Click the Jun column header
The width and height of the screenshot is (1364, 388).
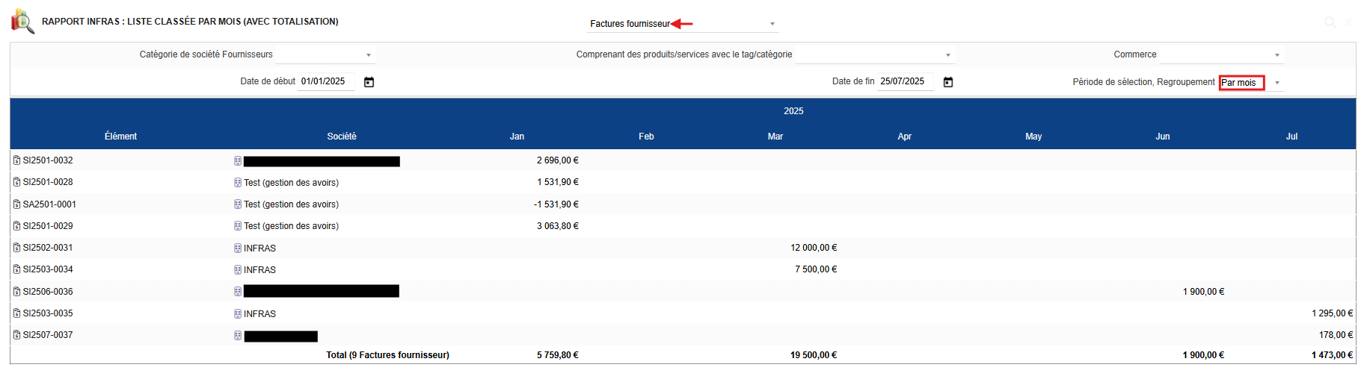coord(1163,137)
